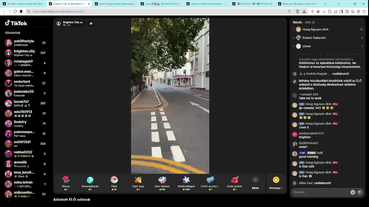The height and width of the screenshot is (207, 369).
Task: Switch to the Laura live browser tab
Action: pyautogui.click(x=161, y=4)
